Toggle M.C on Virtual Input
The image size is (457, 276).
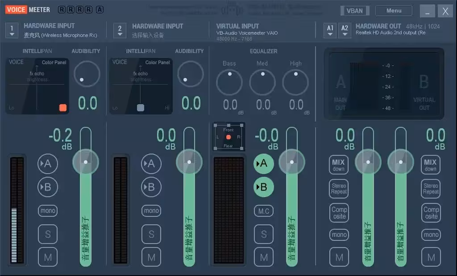pos(264,211)
